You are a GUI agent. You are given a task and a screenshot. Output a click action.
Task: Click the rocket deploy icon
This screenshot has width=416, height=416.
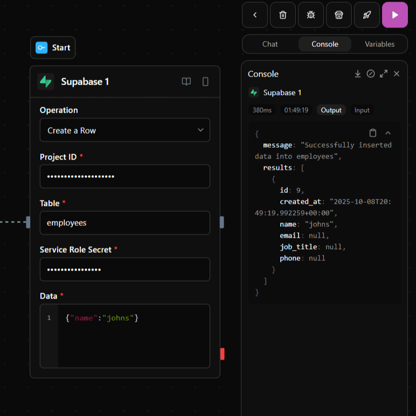366,15
